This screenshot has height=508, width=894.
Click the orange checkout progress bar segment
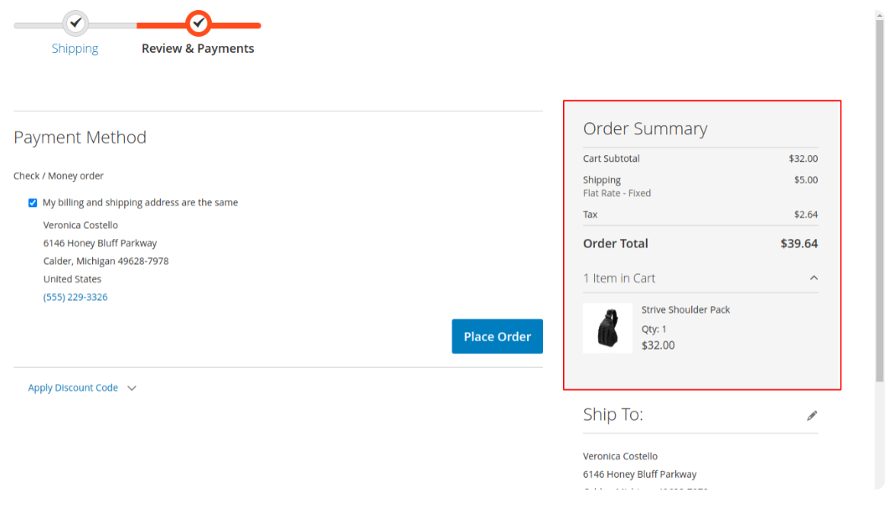(235, 25)
